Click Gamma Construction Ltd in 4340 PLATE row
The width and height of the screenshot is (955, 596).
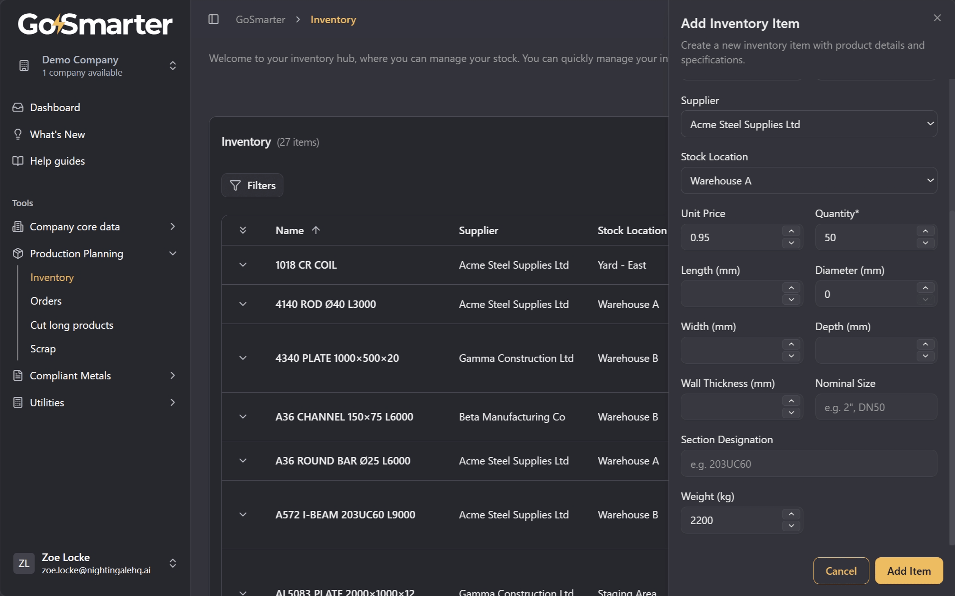pos(516,358)
